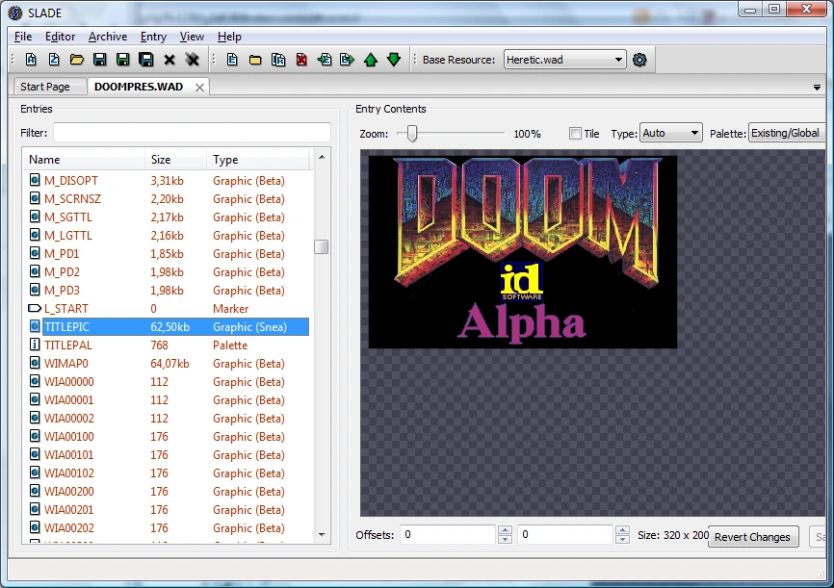Click the SLADE application logo icon
This screenshot has height=588, width=834.
[15, 13]
